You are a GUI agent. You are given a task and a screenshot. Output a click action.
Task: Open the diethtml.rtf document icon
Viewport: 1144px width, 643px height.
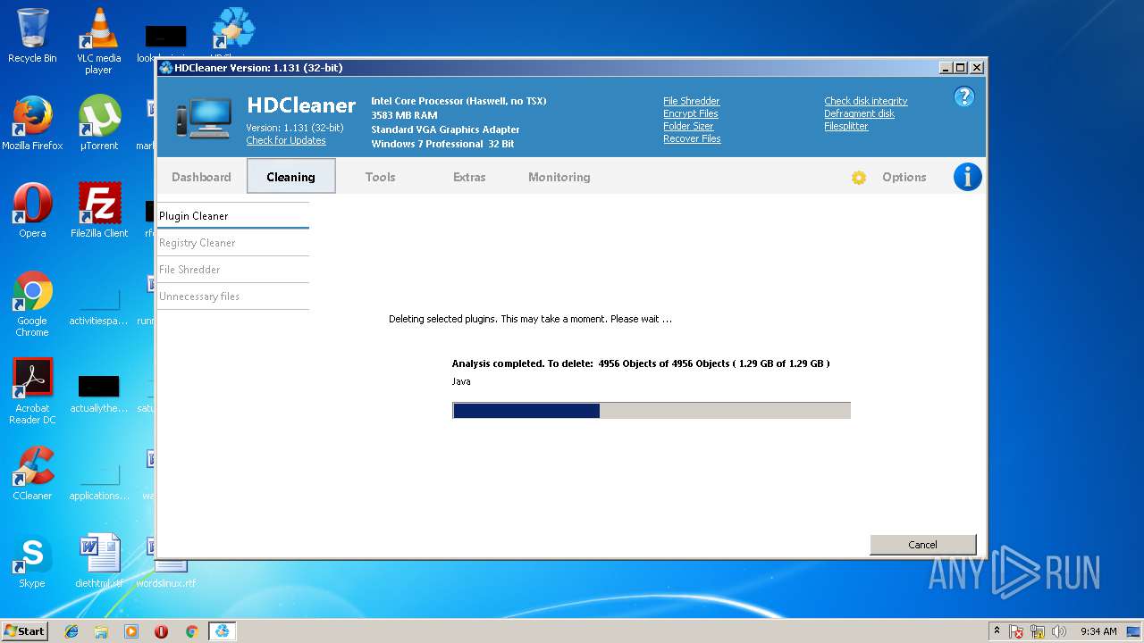click(99, 561)
